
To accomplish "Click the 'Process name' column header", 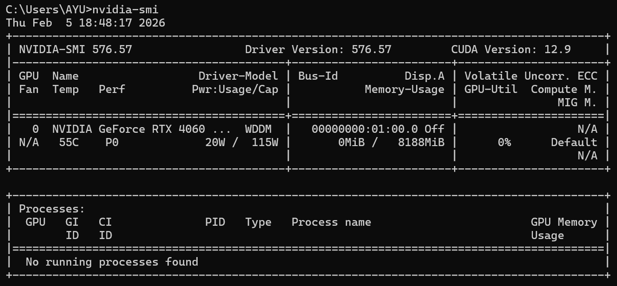I will click(331, 222).
